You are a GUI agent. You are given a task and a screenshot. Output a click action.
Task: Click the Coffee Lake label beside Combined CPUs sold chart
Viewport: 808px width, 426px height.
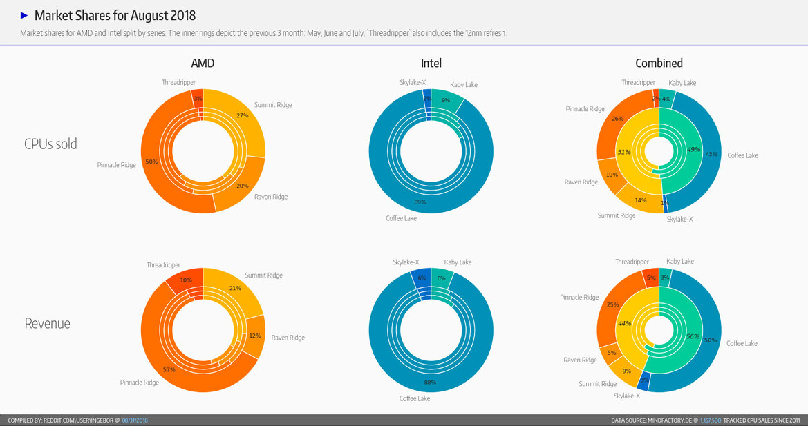(x=743, y=155)
